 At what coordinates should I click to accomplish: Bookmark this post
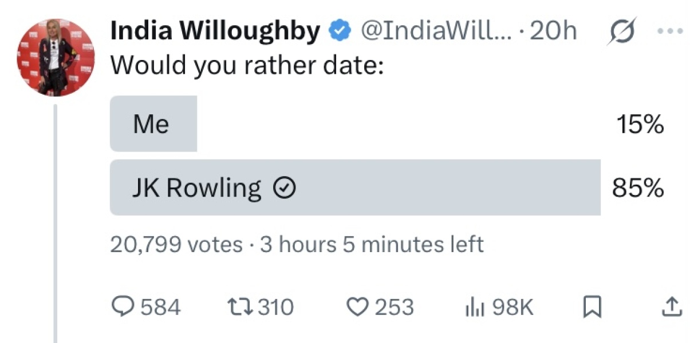click(x=592, y=308)
